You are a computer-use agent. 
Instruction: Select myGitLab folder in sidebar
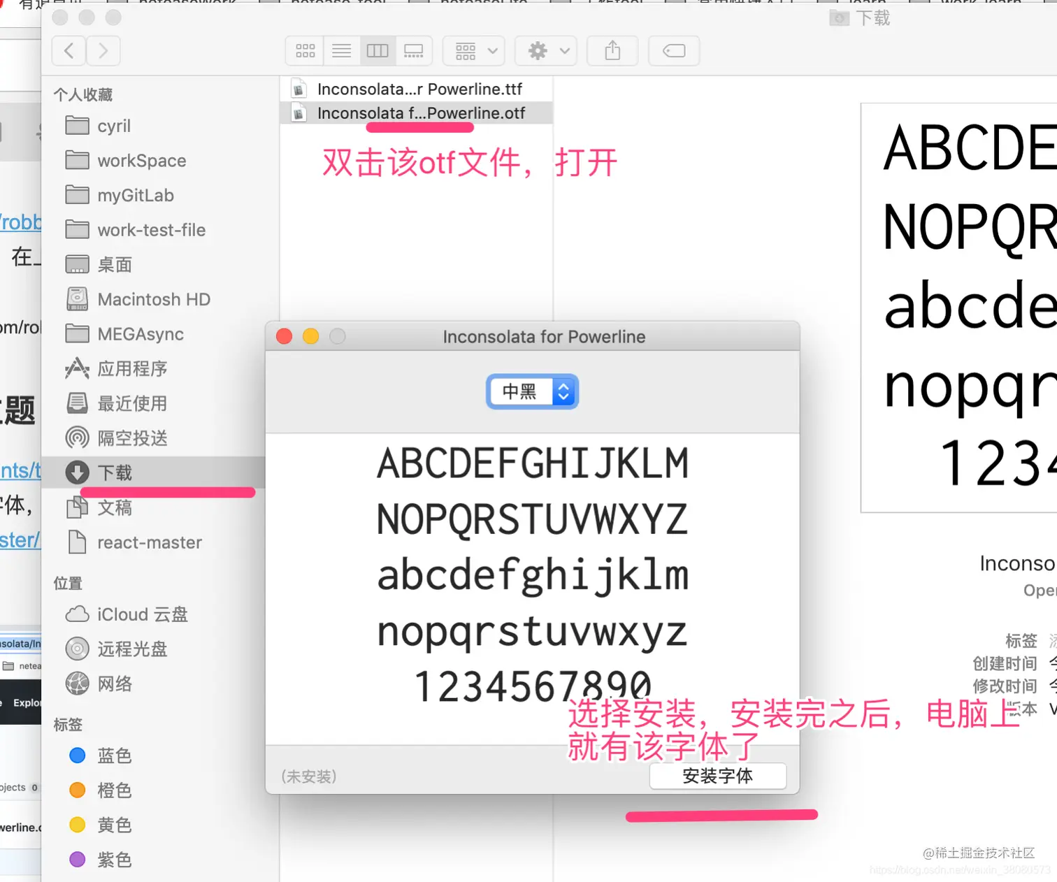(136, 196)
